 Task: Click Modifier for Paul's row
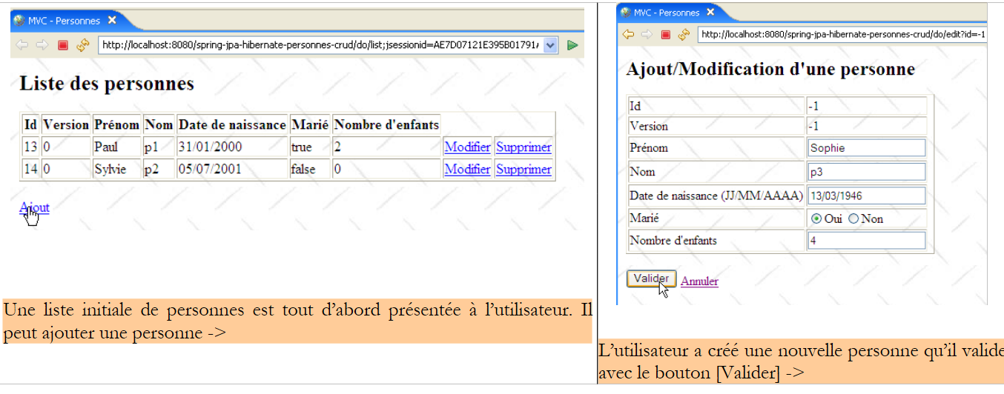pos(467,147)
